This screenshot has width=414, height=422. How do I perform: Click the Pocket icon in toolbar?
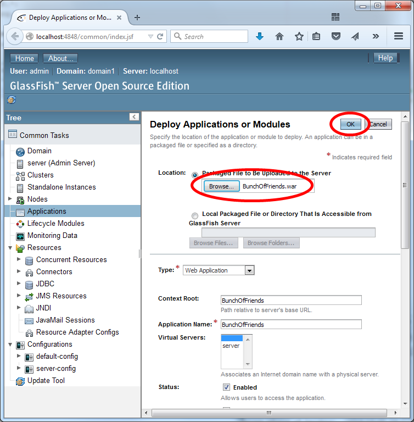335,36
